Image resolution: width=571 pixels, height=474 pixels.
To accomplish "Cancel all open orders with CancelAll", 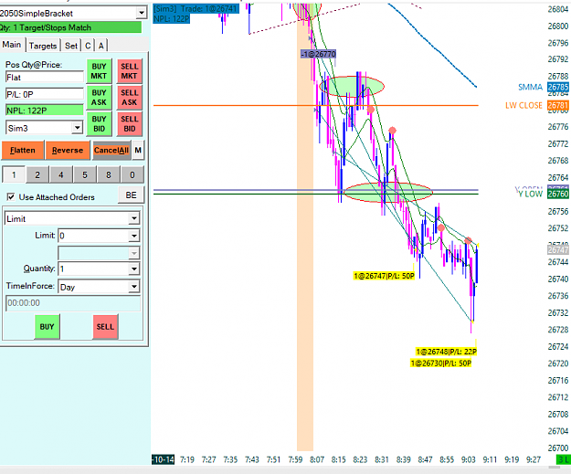I will click(x=111, y=151).
